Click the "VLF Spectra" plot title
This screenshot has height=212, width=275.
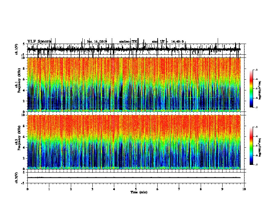pyautogui.click(x=39, y=41)
